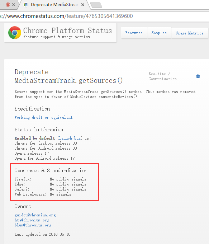
Task: Open the Features navigation button
Action: point(134,33)
